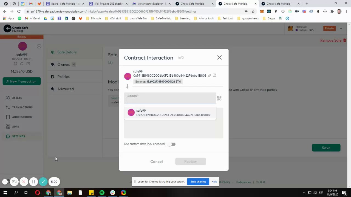Copy safe99 address in dialog
The image size is (351, 197).
coord(209,76)
